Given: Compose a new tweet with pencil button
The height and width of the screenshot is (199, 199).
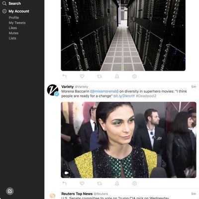Looking at the screenshot, I should pos(10,191).
